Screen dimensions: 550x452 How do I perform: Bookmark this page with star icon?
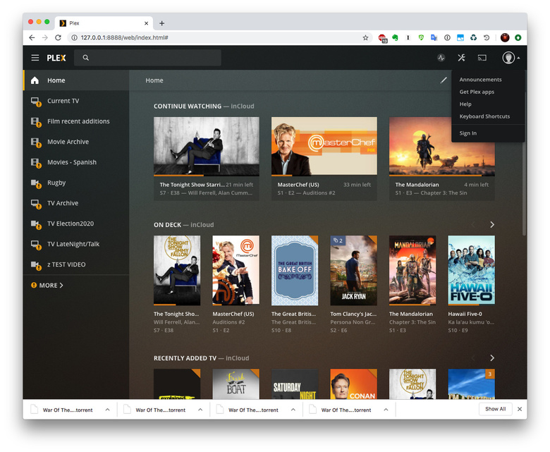point(365,37)
